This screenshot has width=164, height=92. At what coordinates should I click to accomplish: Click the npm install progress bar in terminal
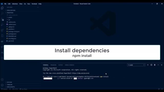pos(51,78)
